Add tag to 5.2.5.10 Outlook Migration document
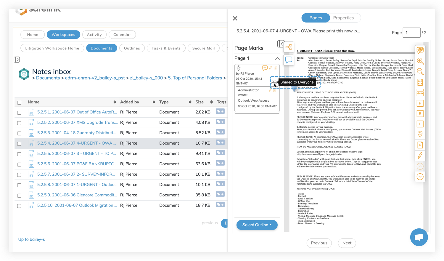 pos(220,205)
